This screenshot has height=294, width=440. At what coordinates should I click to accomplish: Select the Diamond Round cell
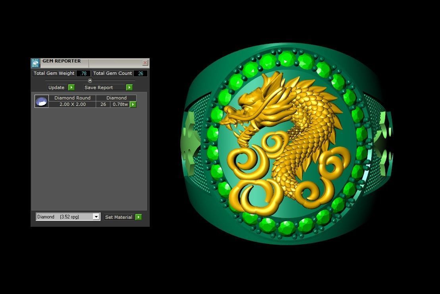[x=72, y=98]
